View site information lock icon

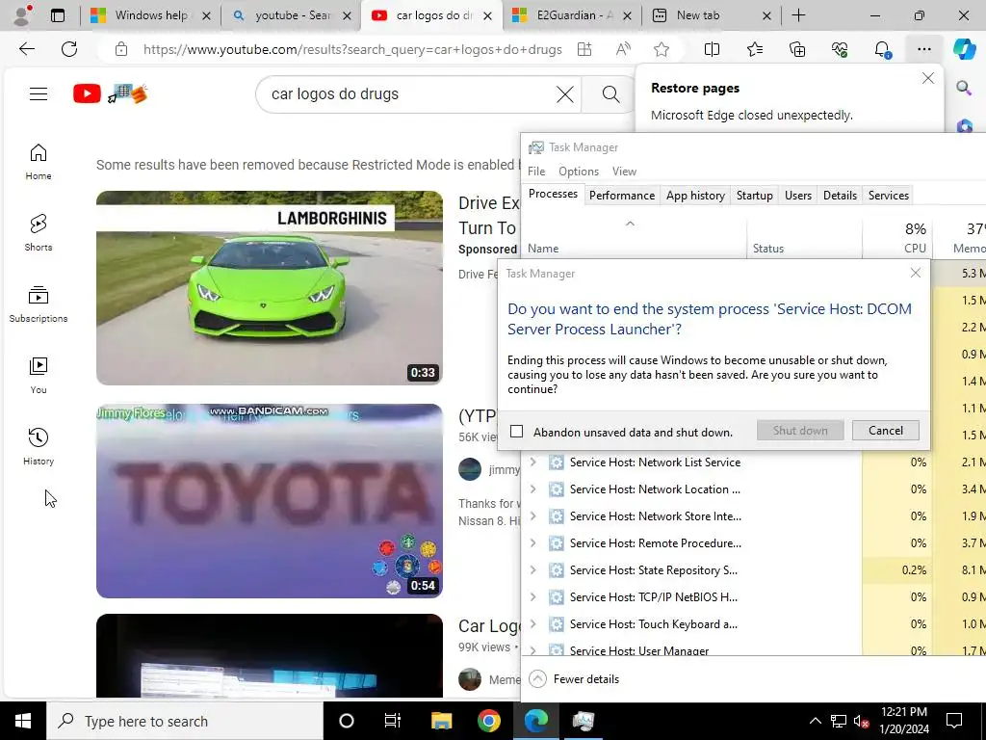[121, 49]
